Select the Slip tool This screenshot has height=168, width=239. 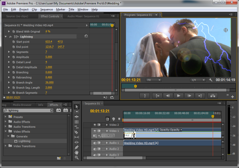(x=76, y=137)
